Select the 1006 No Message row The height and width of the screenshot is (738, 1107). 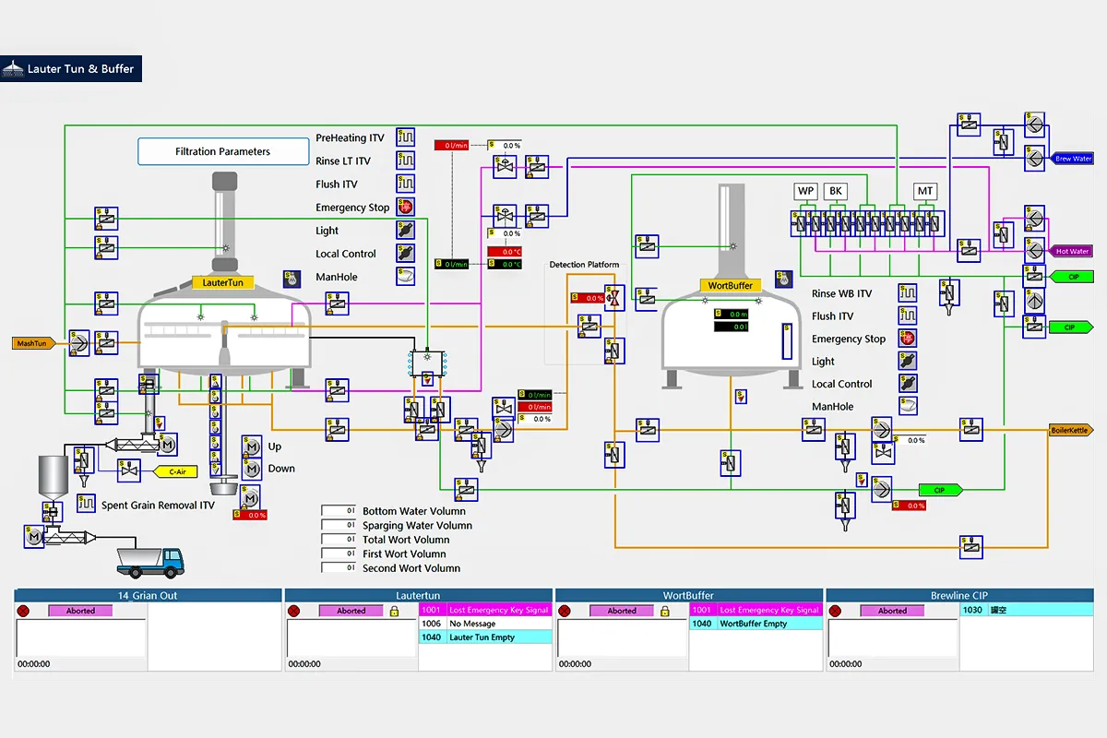(x=485, y=624)
